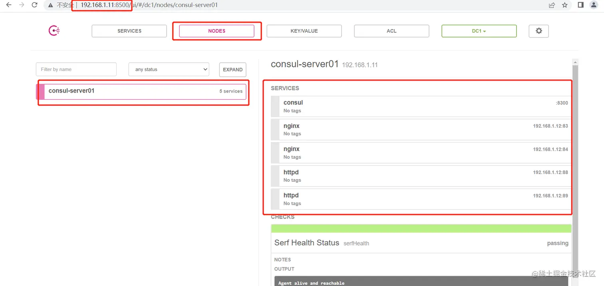The height and width of the screenshot is (286, 604).
Task: Click the 5 services count text
Action: coord(231,91)
